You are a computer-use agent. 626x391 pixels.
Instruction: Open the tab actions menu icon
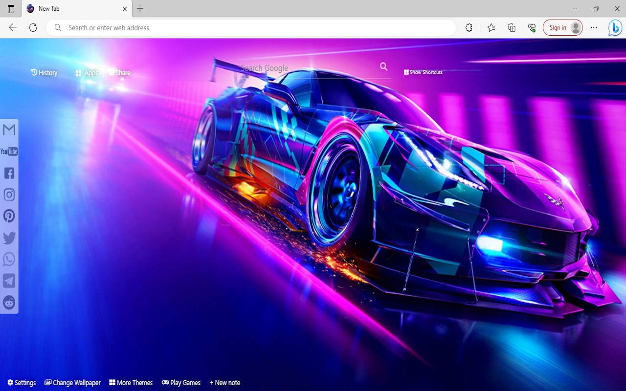click(11, 9)
